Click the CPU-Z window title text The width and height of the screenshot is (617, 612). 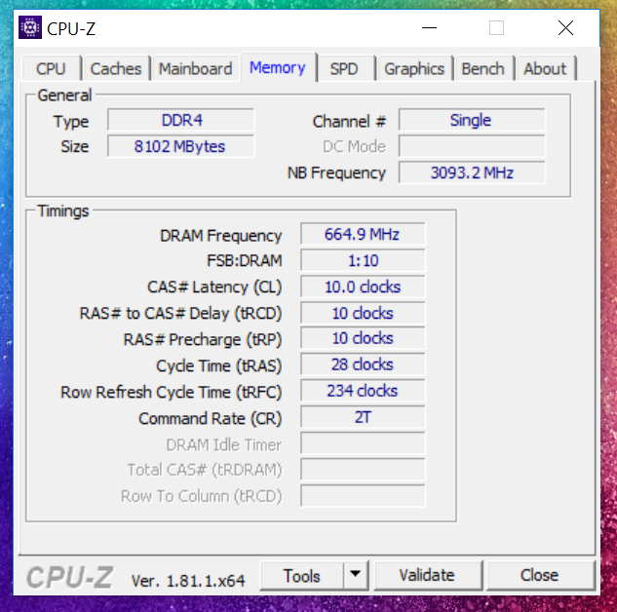pyautogui.click(x=71, y=28)
